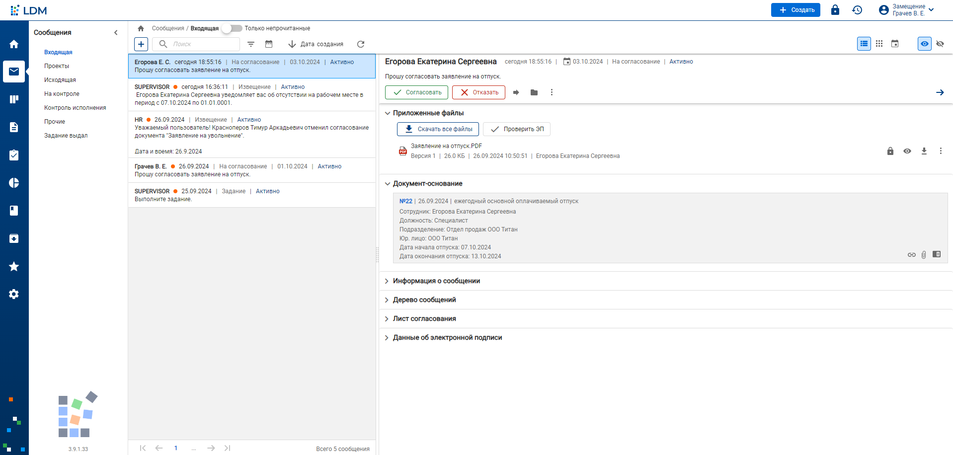953x455 pixels.
Task: Click the history clock icon near the profile
Action: click(x=857, y=10)
